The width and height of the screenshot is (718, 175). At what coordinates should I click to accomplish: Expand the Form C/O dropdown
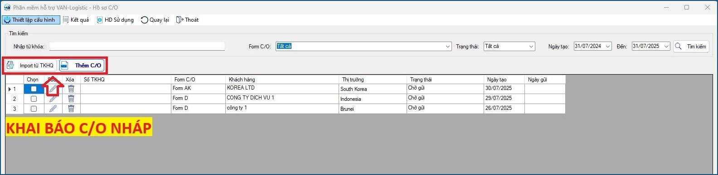(x=447, y=46)
